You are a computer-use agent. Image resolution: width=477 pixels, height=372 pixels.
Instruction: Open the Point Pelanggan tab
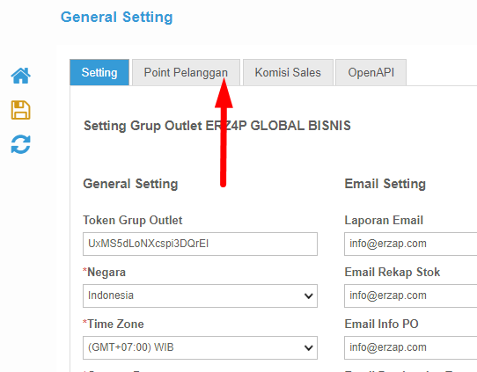(x=186, y=73)
